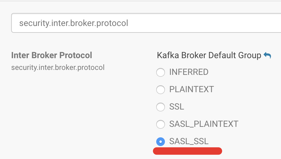Click the SASL_PLAINTEXT option label text
Viewport: 281px width, 159px height.
pyautogui.click(x=204, y=124)
